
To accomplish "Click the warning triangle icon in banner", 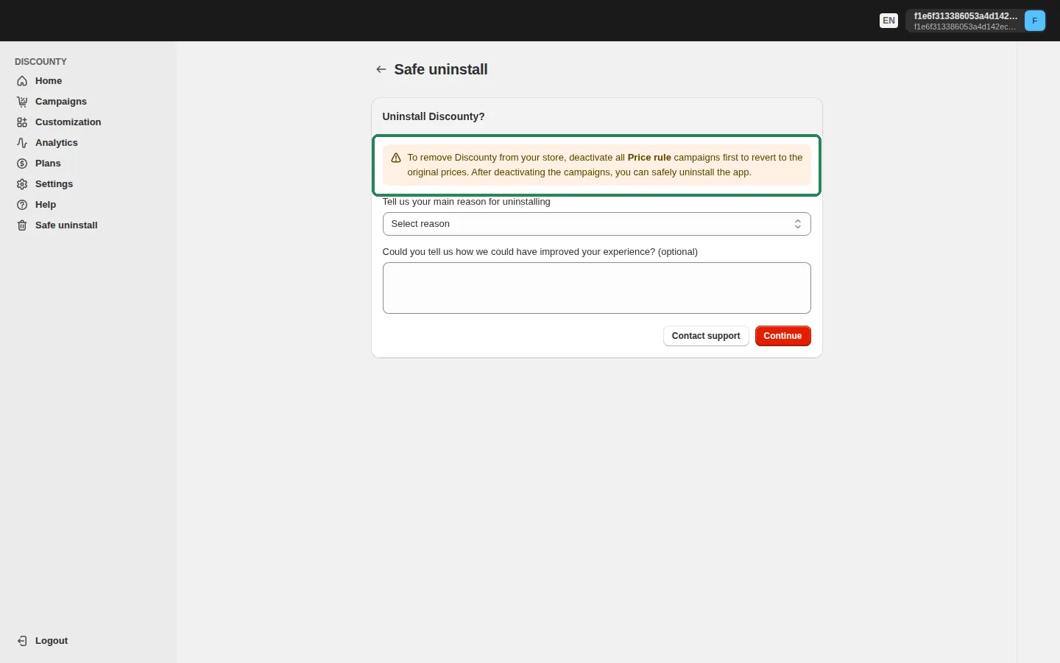I will click(396, 158).
